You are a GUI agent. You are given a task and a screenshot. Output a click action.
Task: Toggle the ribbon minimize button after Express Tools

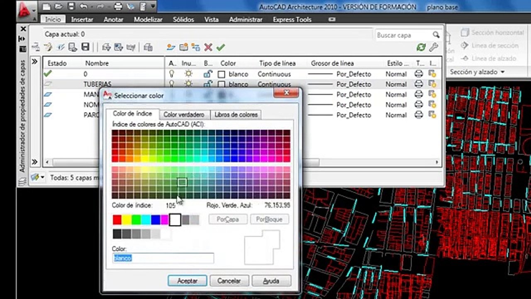[331, 20]
